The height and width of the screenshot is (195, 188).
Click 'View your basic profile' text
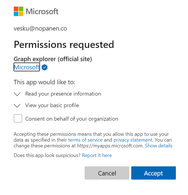pos(52,105)
